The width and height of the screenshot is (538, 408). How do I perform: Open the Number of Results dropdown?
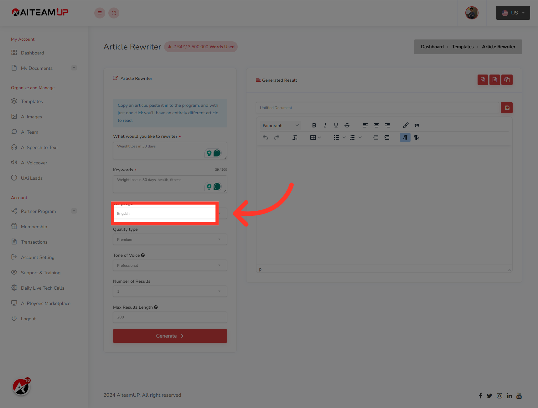click(x=170, y=291)
